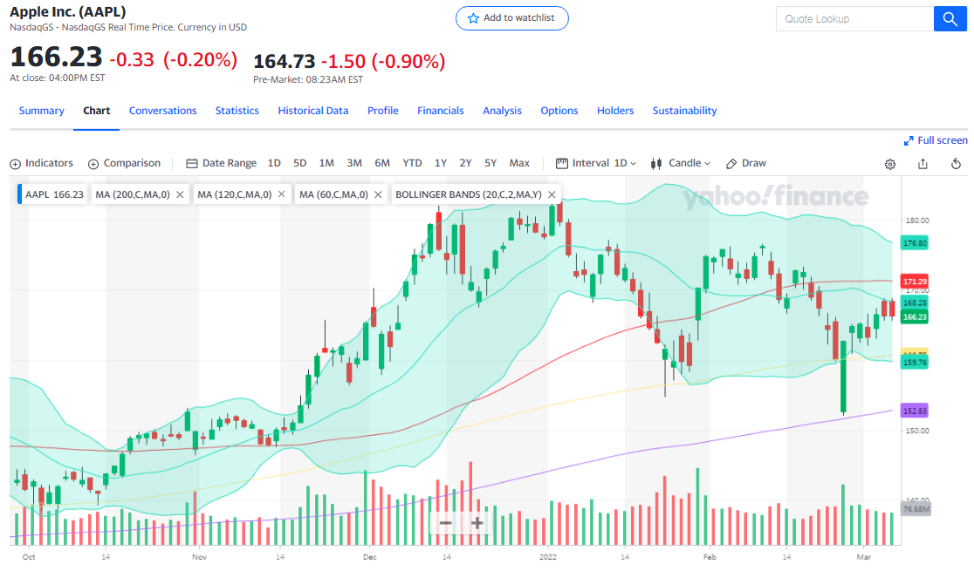
Task: Remove the MA 60 indicator
Action: pos(378,194)
